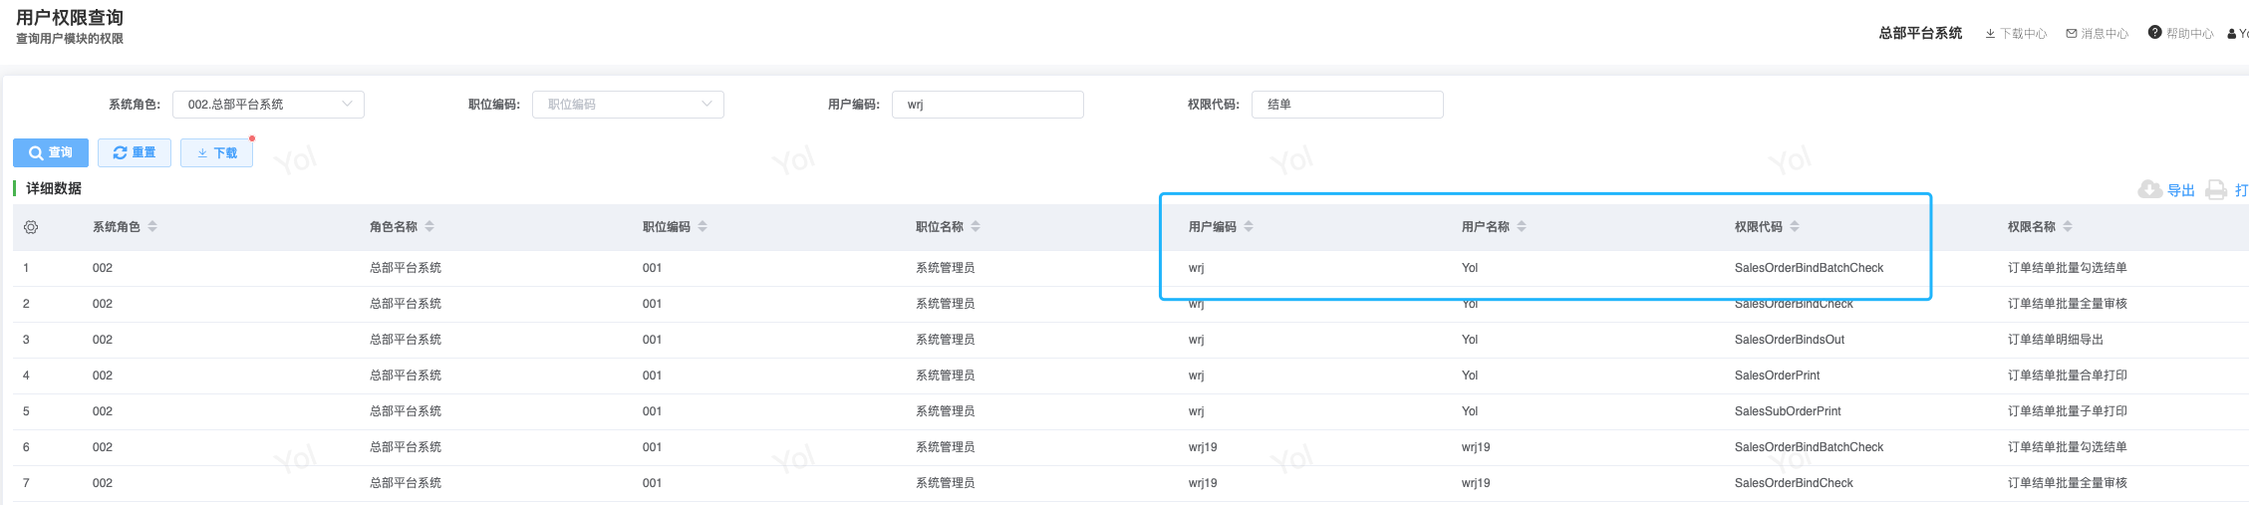Click 总部平台系统 role name in row 2

click(405, 304)
